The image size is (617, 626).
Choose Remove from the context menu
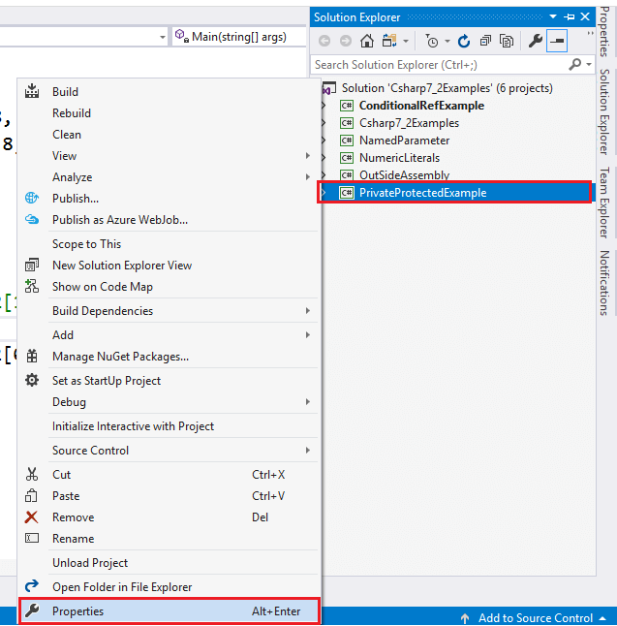tap(169, 517)
